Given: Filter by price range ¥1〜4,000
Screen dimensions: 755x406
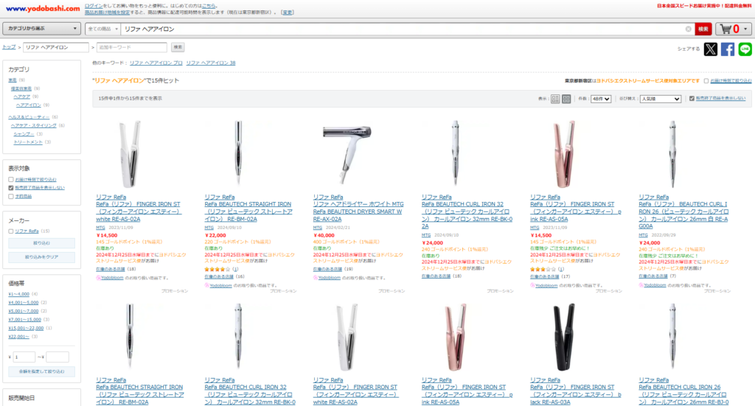Looking at the screenshot, I should (x=18, y=294).
